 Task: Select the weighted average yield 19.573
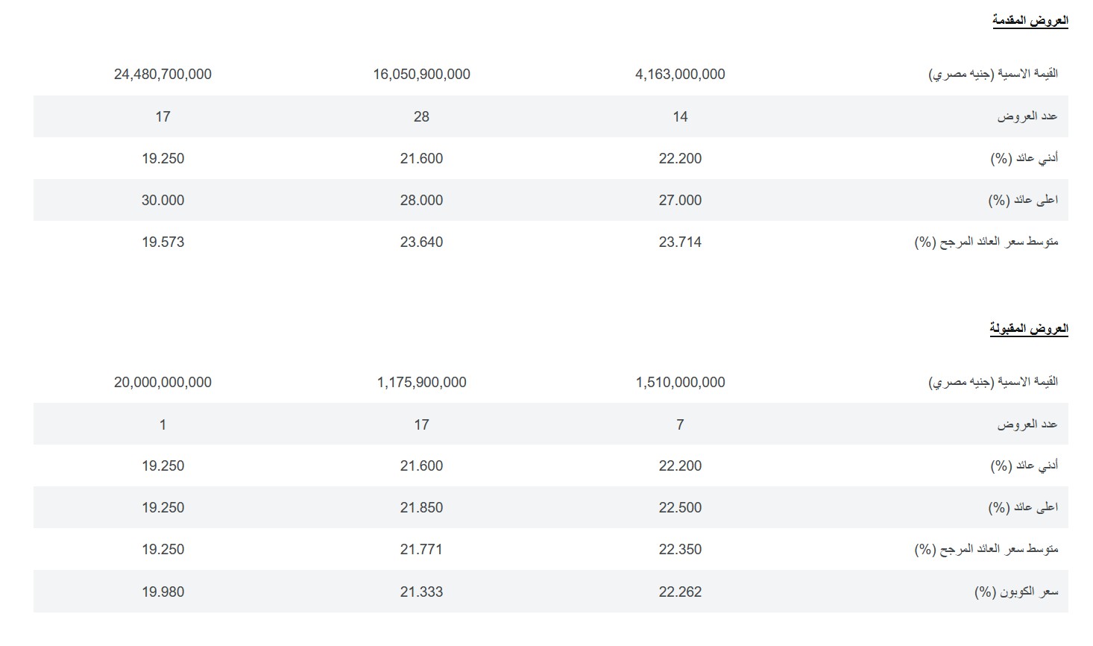[x=163, y=242]
